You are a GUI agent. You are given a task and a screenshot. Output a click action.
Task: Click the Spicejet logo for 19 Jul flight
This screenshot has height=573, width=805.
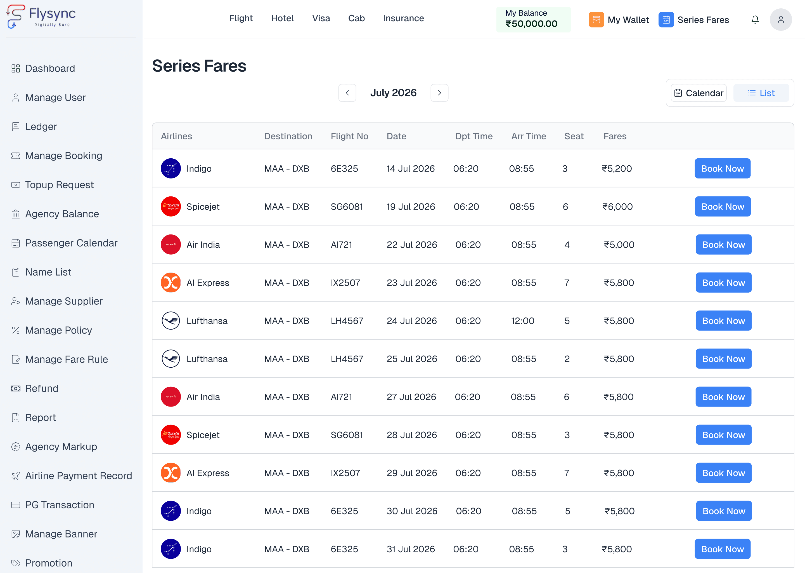pos(171,206)
